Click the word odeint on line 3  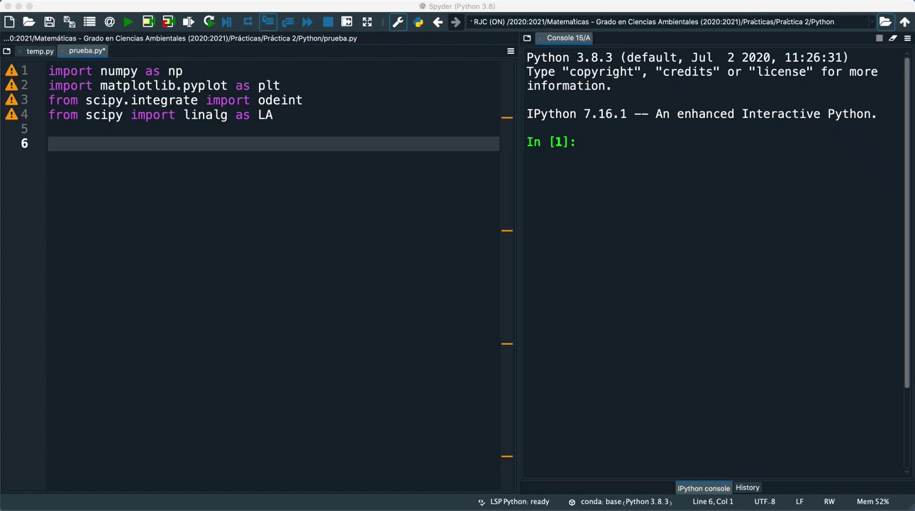point(280,100)
